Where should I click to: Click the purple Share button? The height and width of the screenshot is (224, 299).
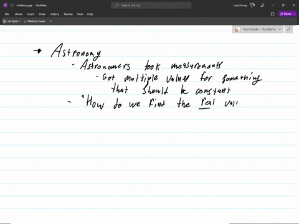pos(286,14)
